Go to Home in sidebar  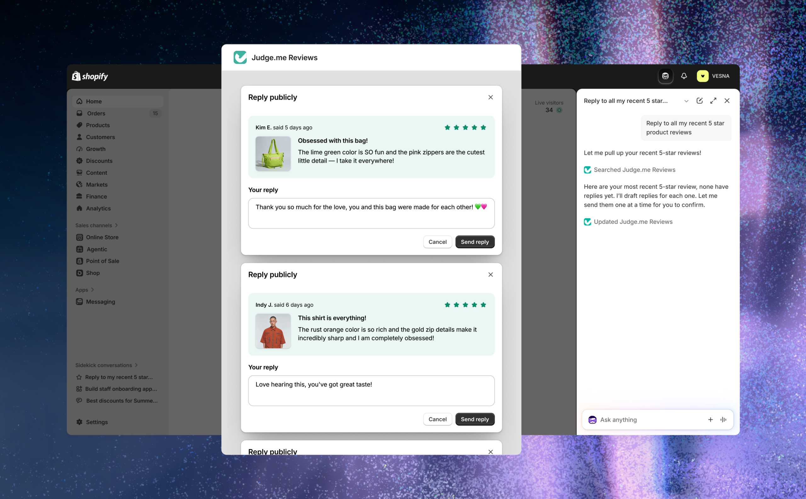click(x=117, y=101)
